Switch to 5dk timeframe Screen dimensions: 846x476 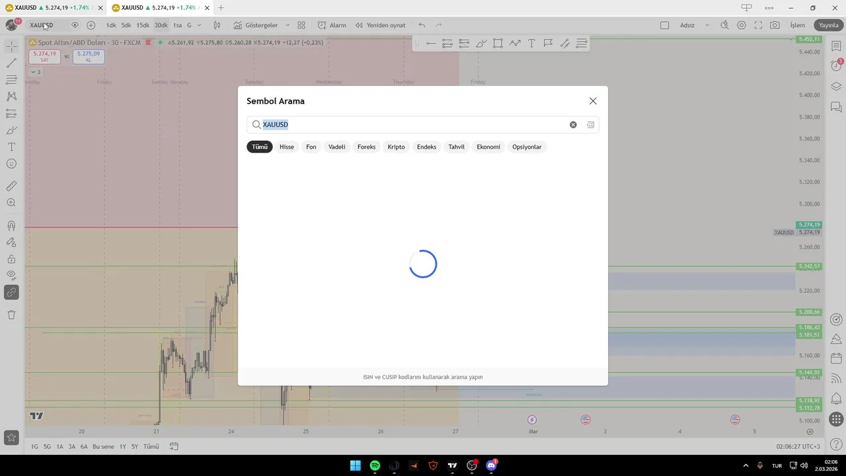126,25
